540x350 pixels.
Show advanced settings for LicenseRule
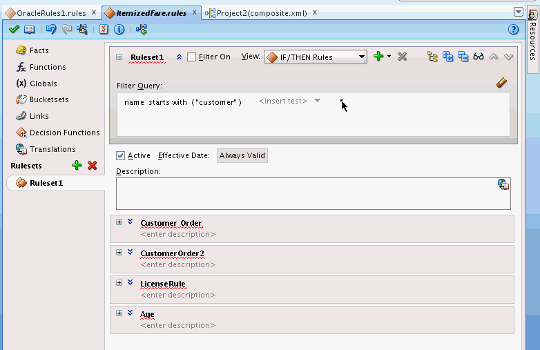point(131,282)
